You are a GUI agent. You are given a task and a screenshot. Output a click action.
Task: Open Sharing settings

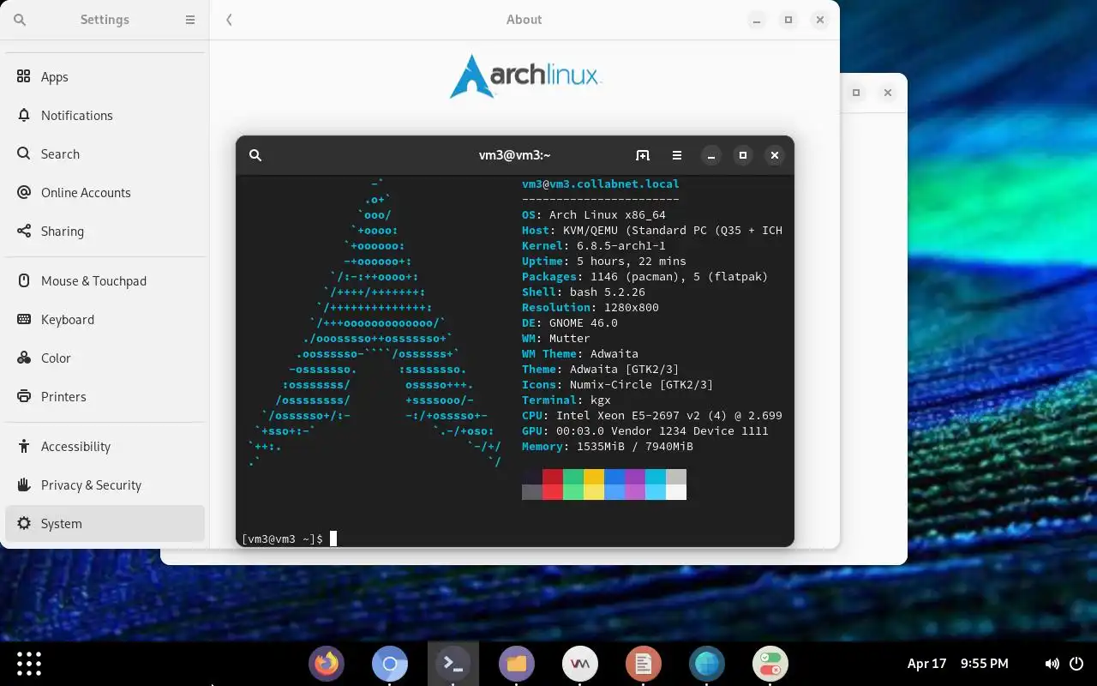pyautogui.click(x=105, y=232)
